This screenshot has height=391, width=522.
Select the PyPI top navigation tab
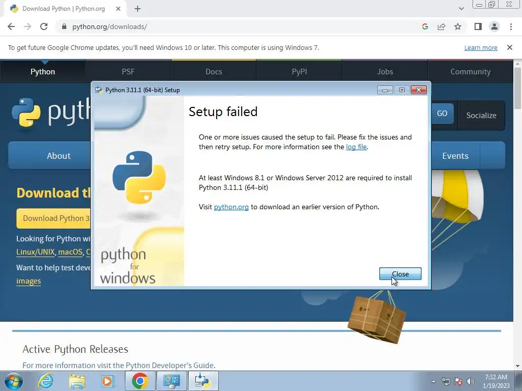(299, 71)
